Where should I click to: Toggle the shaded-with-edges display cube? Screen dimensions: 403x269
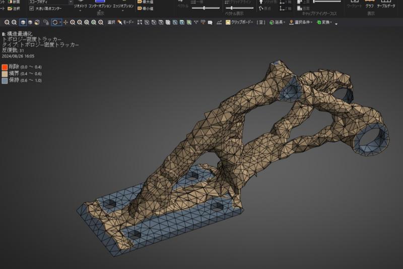pyautogui.click(x=23, y=23)
